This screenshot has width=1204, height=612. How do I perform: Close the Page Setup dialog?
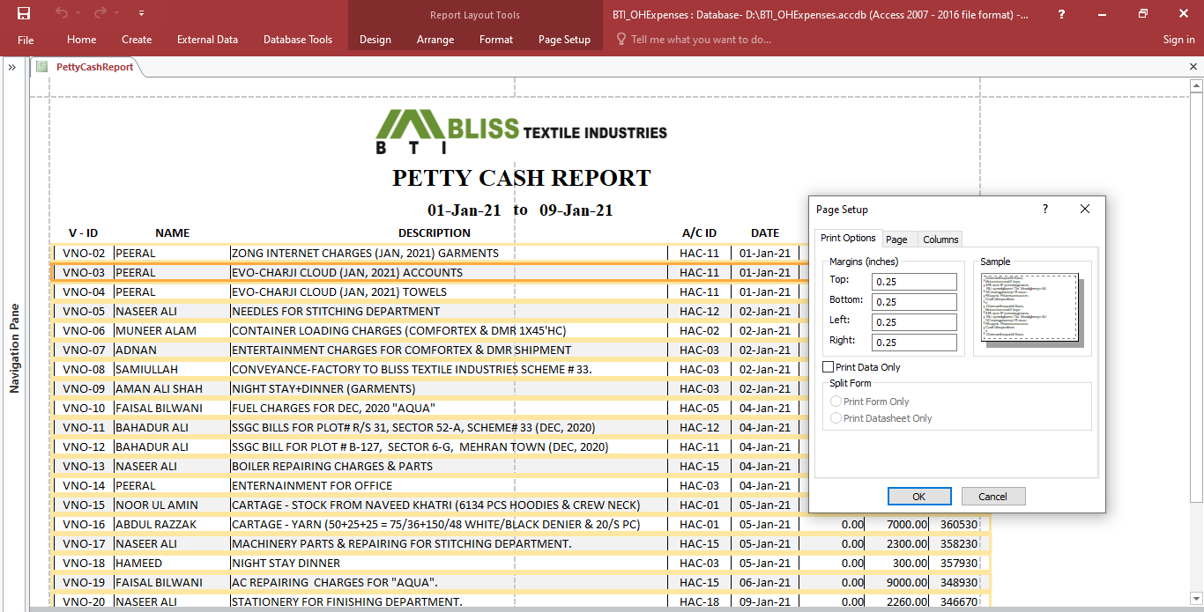coord(1085,210)
